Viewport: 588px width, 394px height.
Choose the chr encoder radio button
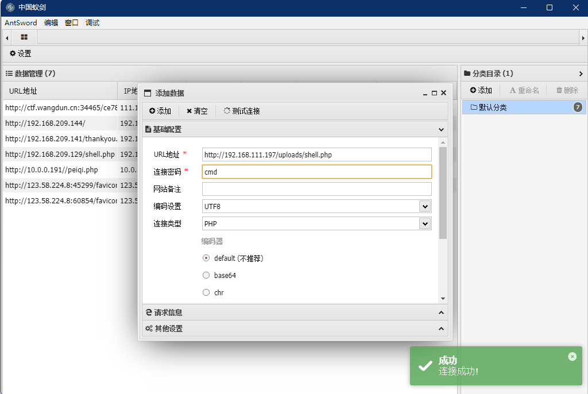pyautogui.click(x=206, y=293)
